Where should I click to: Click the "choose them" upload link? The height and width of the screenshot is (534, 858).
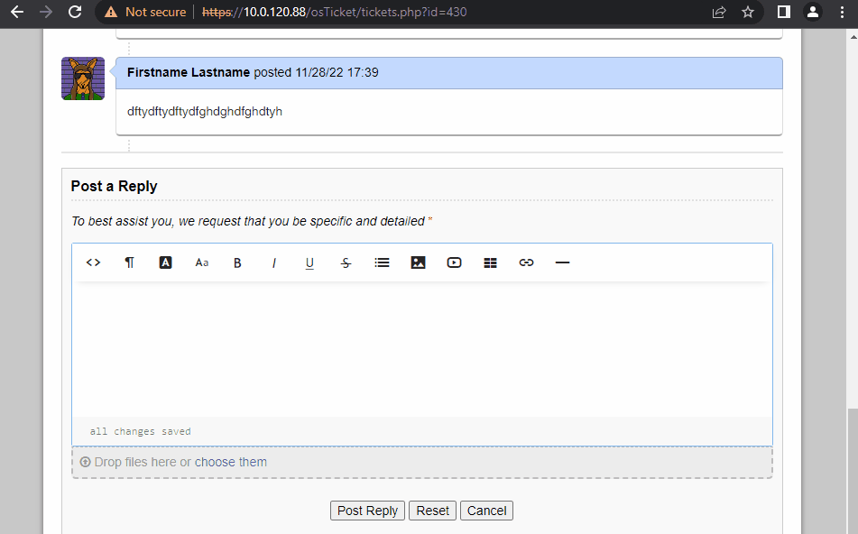click(230, 461)
